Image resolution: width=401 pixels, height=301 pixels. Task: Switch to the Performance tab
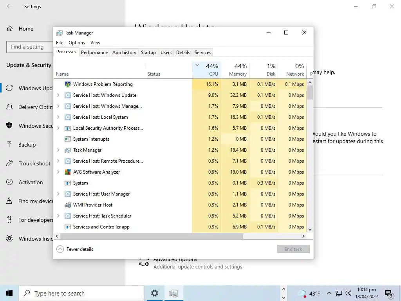point(94,53)
